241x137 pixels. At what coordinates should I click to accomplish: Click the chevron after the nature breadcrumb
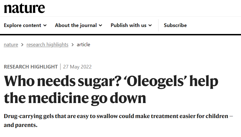point(22,45)
